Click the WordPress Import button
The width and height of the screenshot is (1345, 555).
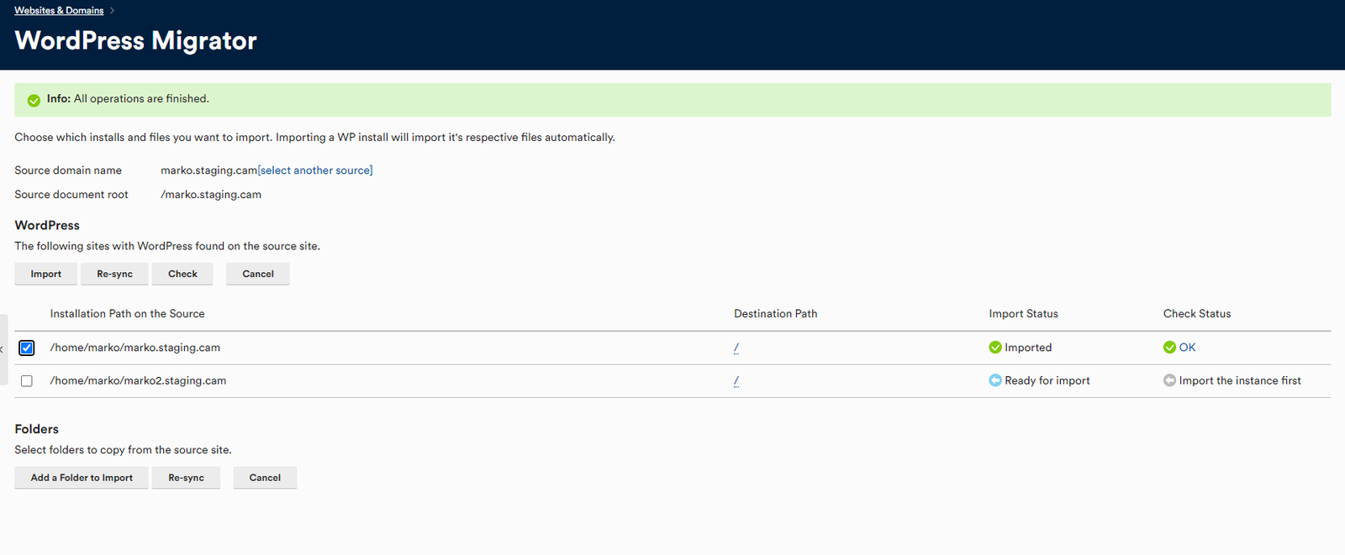click(x=46, y=274)
